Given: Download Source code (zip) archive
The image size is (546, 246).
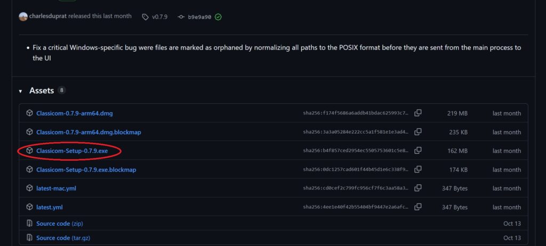Looking at the screenshot, I should tap(59, 223).
